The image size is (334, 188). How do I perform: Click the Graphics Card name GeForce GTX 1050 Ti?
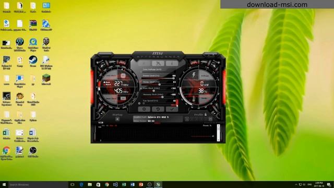tap(158, 117)
